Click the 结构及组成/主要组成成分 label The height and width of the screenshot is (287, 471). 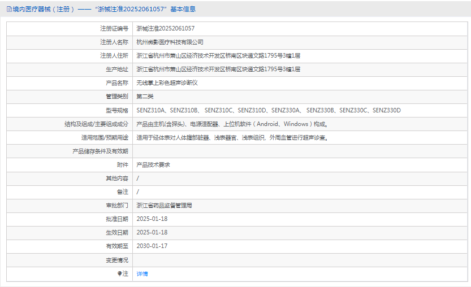coord(96,124)
